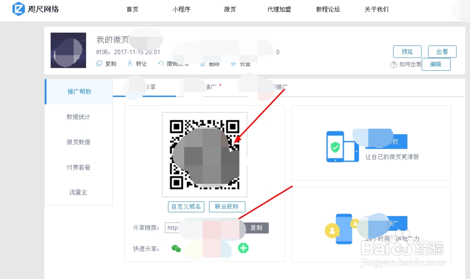470x279 pixels.
Task: Click the 撤销发布 undo-publish icon
Action: 161,64
